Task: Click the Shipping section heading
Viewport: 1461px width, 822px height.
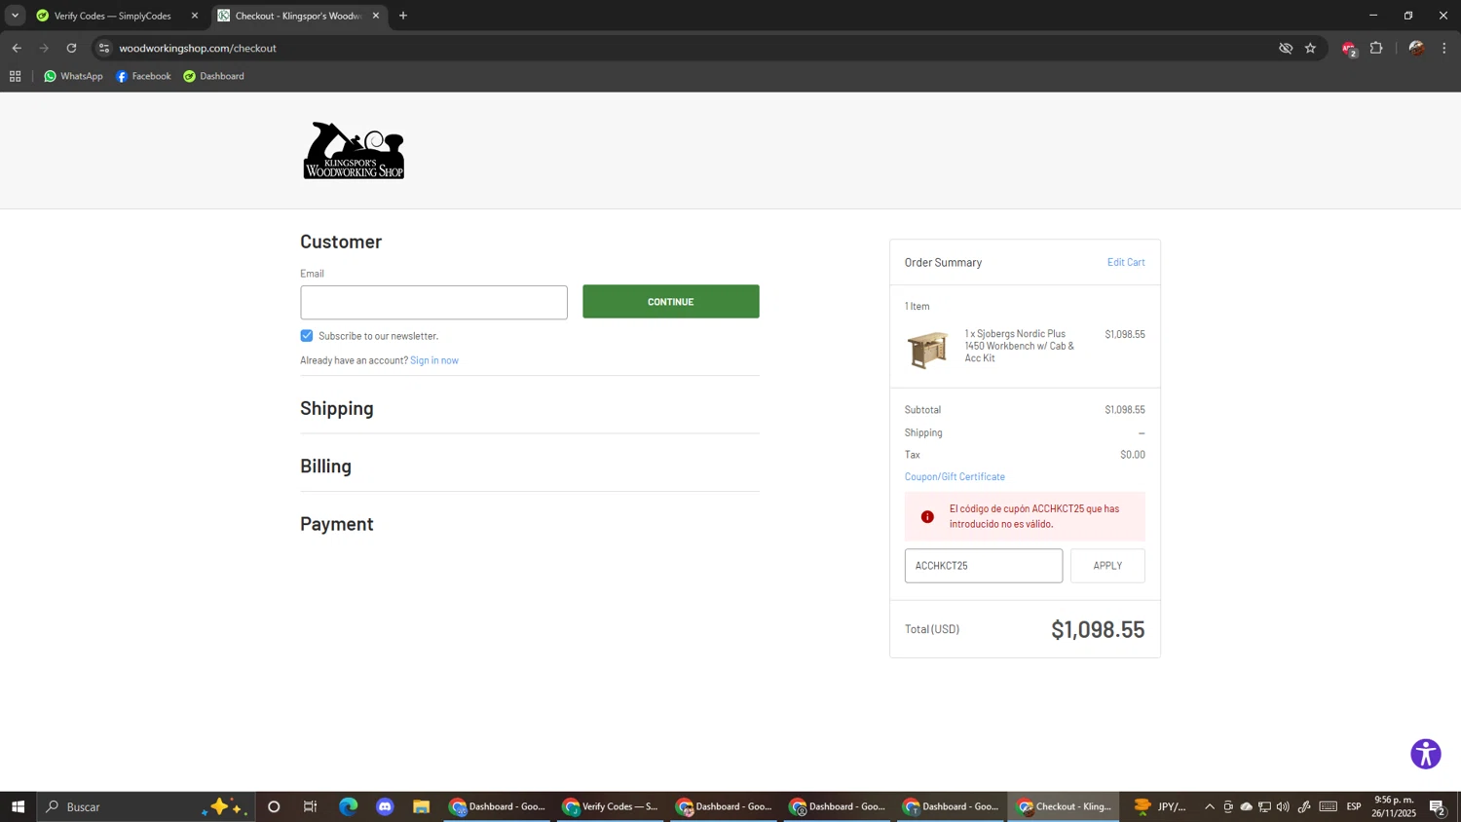Action: [337, 408]
